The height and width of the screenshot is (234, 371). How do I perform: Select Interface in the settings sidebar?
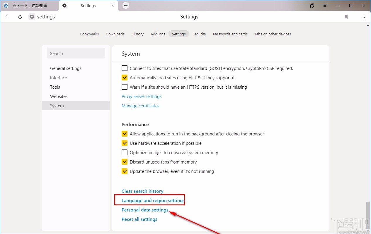coord(58,78)
